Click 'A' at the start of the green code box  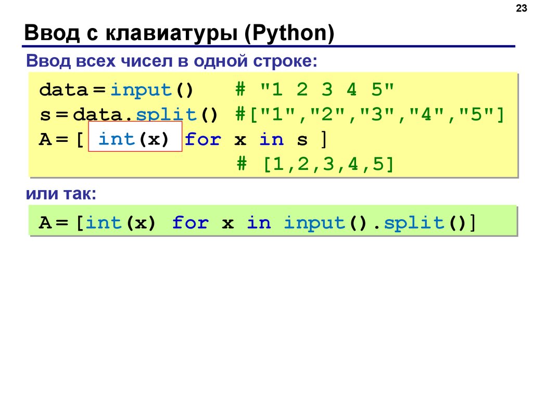(45, 223)
